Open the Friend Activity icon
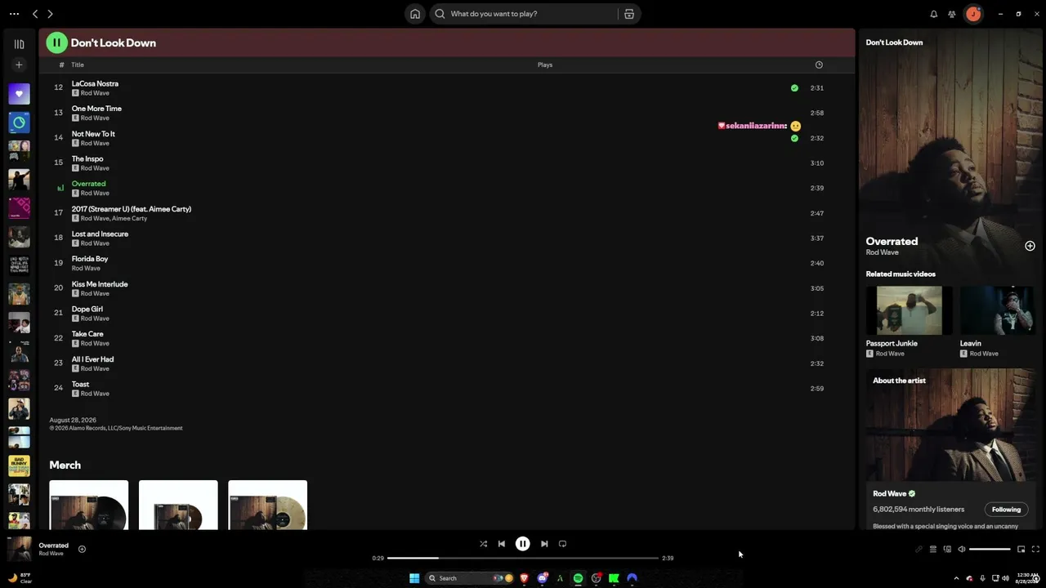 click(x=952, y=14)
